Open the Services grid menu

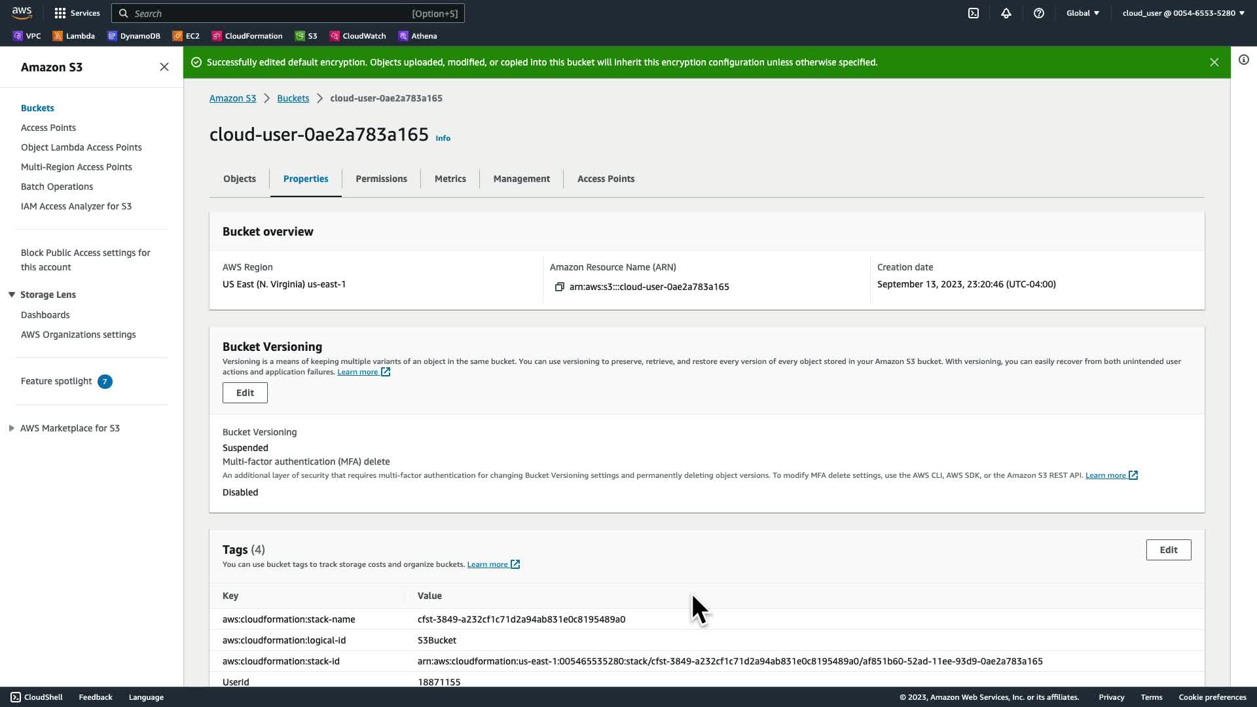click(77, 13)
